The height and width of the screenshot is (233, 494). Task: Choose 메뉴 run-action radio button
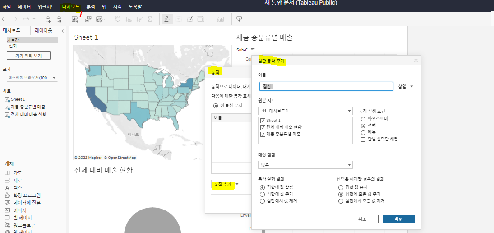(363, 132)
